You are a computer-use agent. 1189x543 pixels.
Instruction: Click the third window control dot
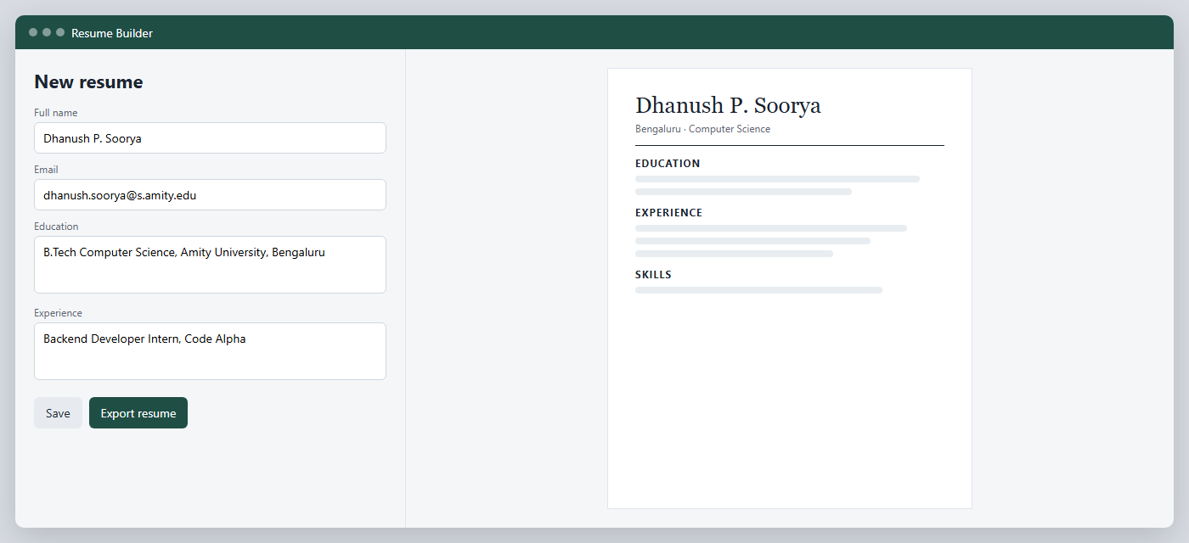[60, 32]
